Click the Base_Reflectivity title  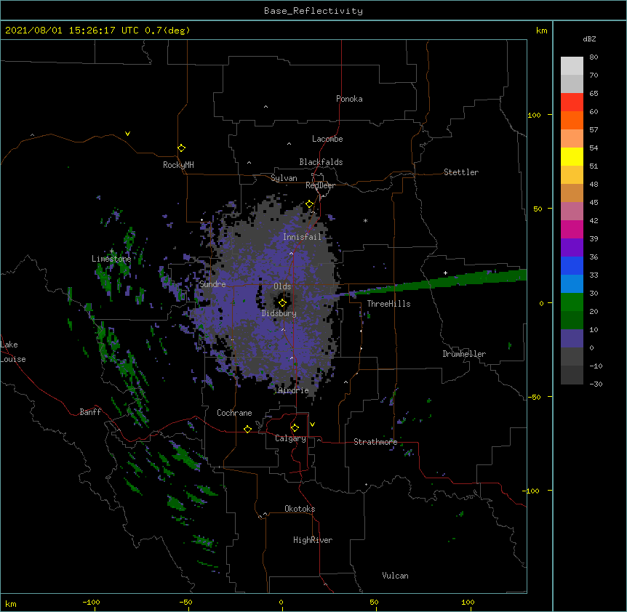coord(313,11)
